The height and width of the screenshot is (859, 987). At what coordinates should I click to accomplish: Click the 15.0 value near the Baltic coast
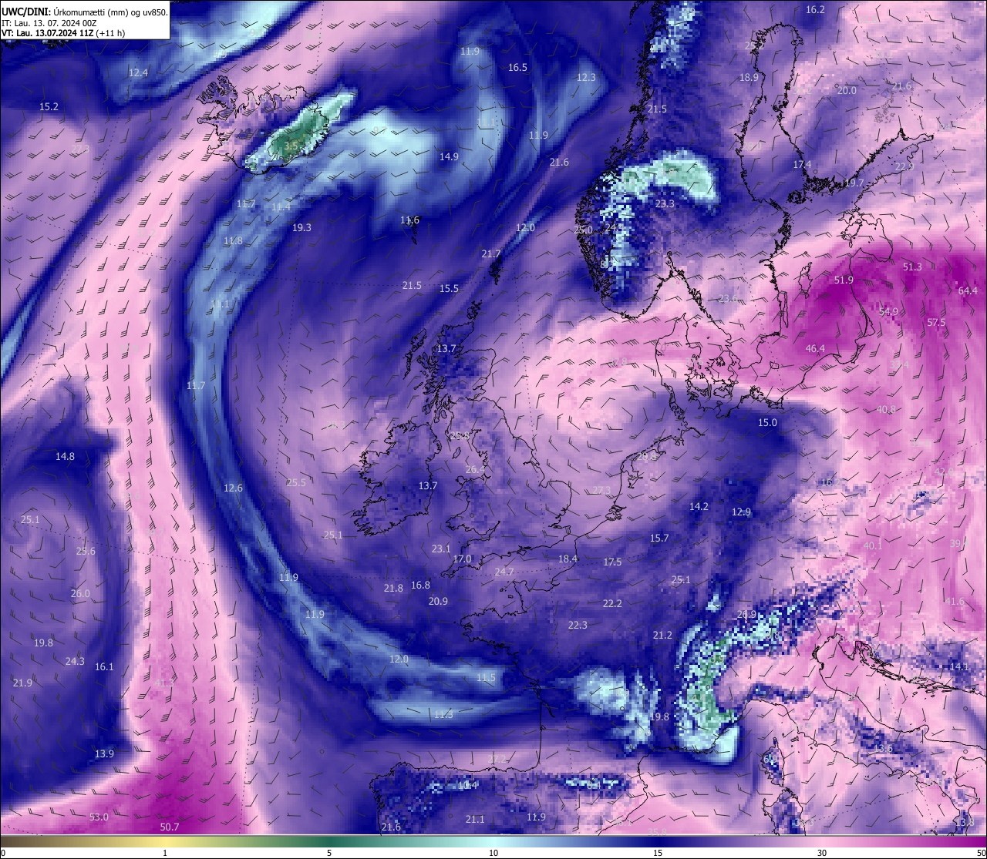coord(767,422)
